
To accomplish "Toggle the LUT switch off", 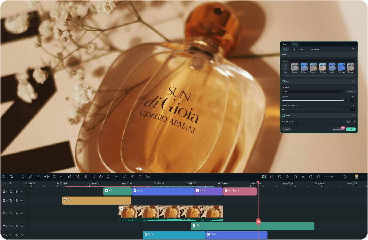I will click(284, 81).
